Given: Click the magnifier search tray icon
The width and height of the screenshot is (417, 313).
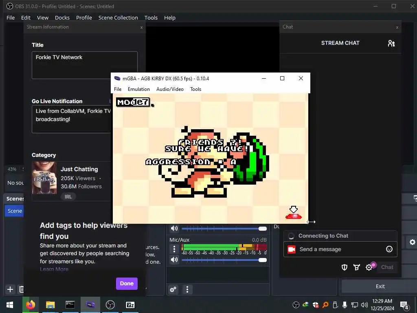Looking at the screenshot, I should pyautogui.click(x=325, y=305).
